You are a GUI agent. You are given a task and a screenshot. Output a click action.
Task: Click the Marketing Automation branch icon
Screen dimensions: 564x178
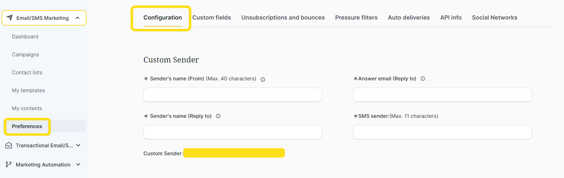tap(9, 165)
